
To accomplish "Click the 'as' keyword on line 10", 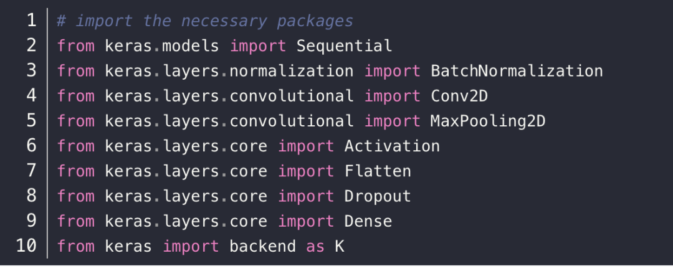I will click(315, 246).
